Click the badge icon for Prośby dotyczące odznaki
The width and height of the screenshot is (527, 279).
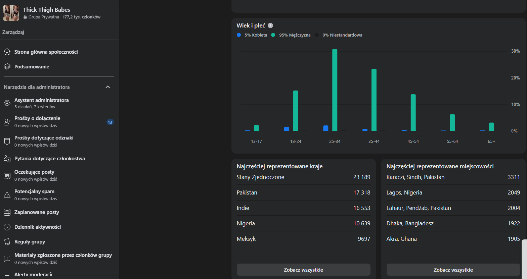[x=7, y=141]
